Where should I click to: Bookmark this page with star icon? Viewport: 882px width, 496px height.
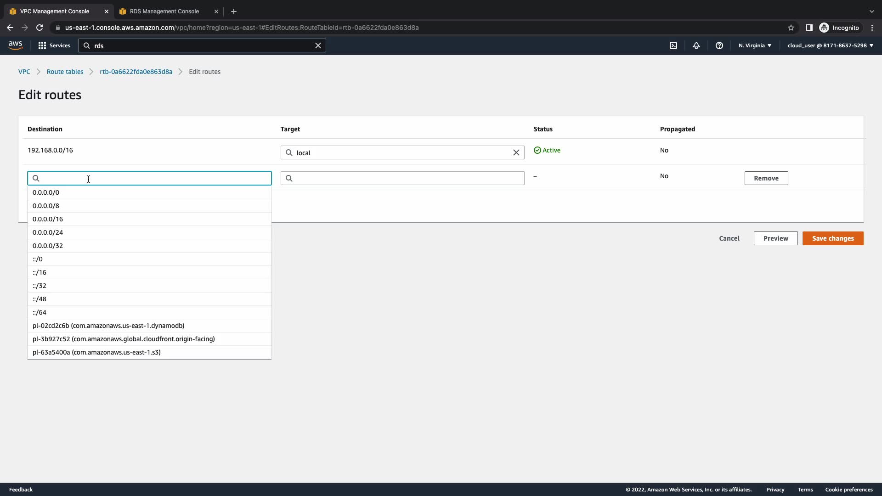791,28
